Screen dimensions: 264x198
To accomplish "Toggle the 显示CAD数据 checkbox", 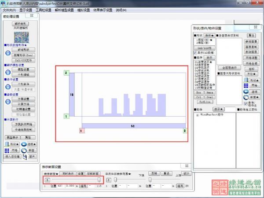I will pyautogui.click(x=196, y=53).
